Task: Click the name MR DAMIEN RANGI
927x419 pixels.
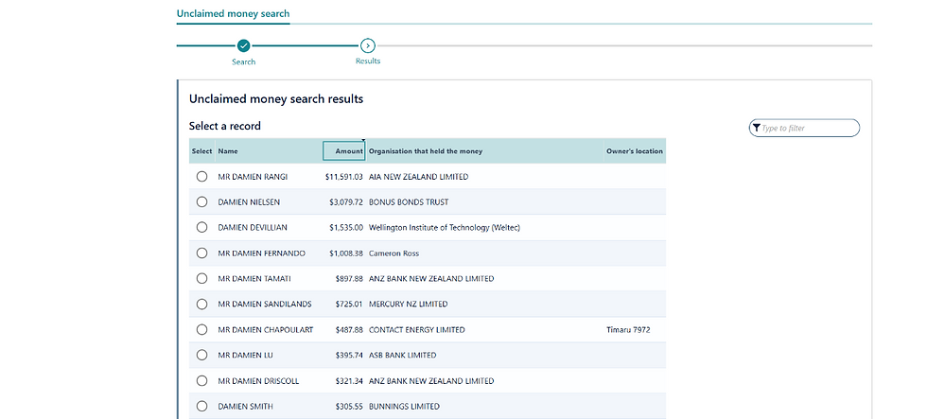Action: (x=253, y=177)
